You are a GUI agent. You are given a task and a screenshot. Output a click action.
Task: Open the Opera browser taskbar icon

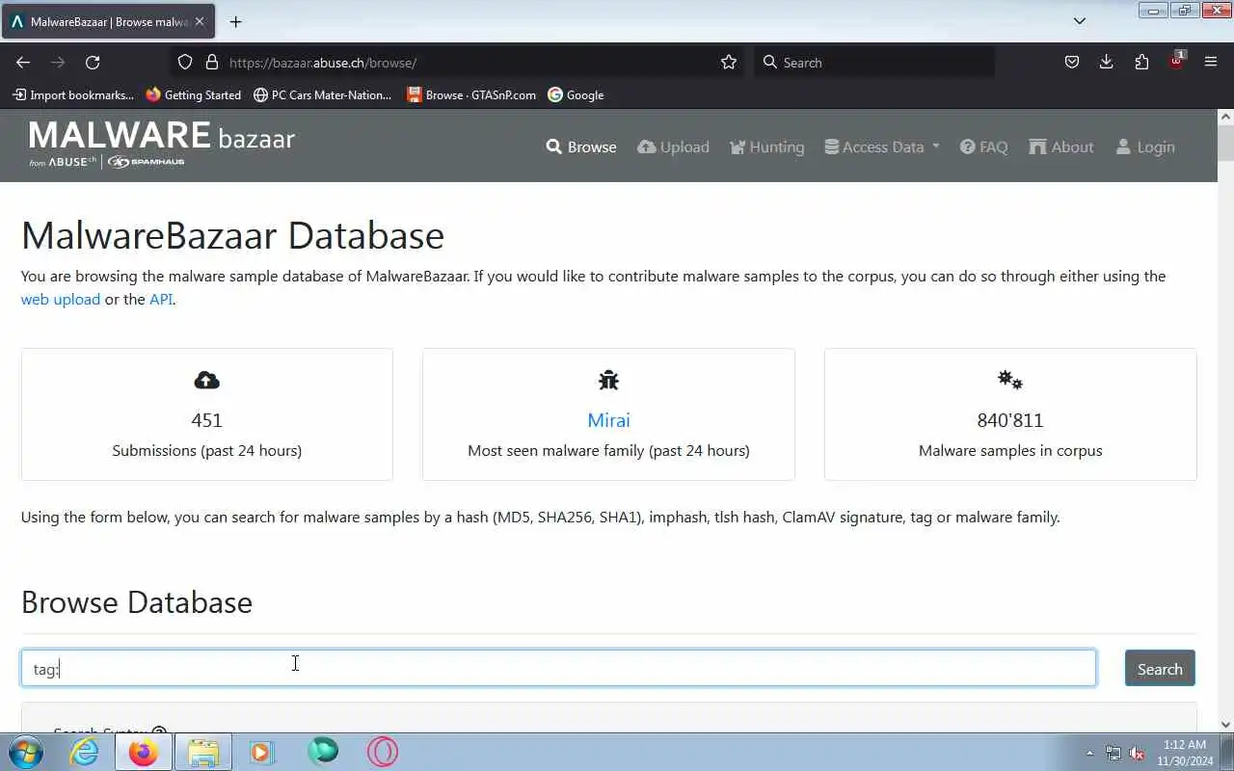(x=382, y=752)
